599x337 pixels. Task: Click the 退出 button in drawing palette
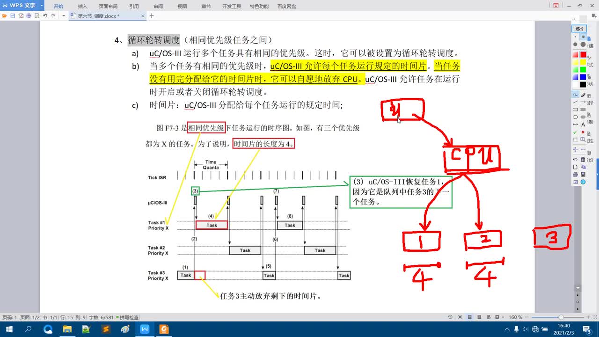click(x=579, y=29)
